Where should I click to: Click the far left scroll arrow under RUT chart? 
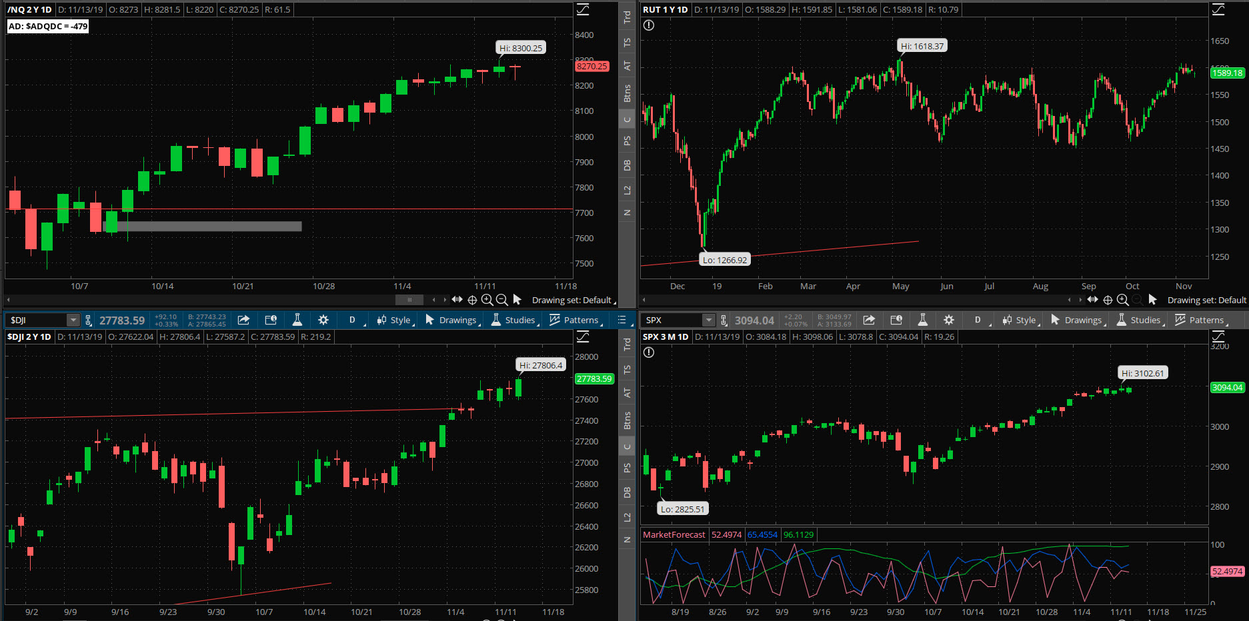tap(644, 300)
